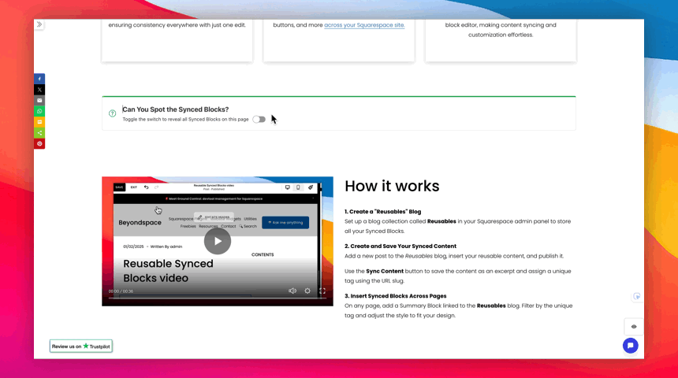Pin the page on Pinterest
678x378 pixels.
point(39,144)
